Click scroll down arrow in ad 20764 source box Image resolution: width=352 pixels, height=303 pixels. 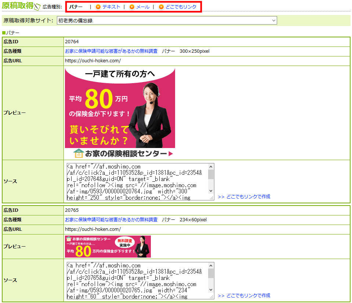coord(211,191)
